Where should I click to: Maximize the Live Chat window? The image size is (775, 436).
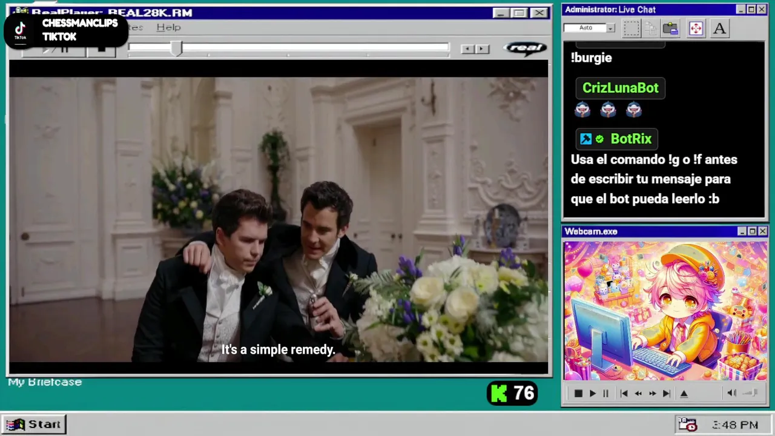click(x=751, y=10)
